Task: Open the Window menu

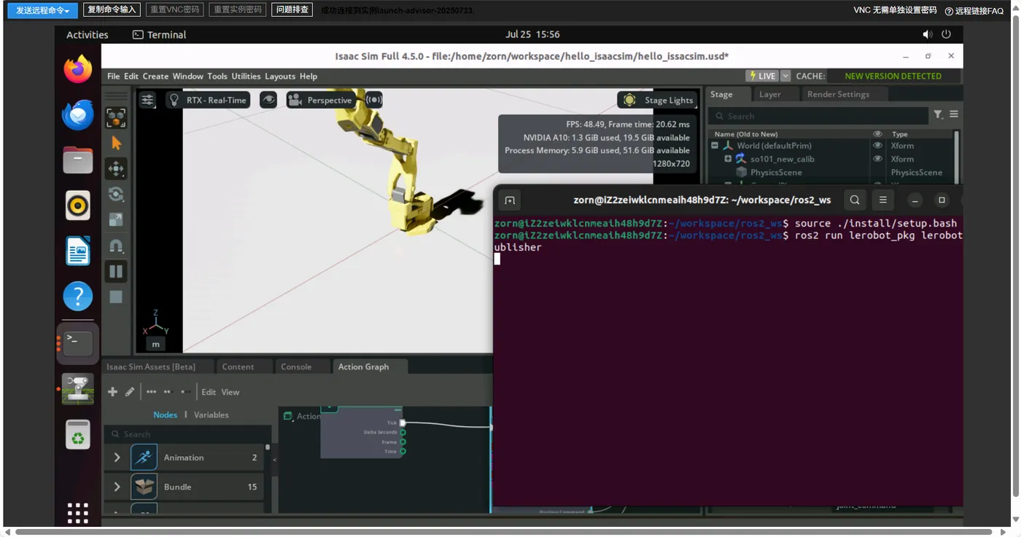Action: click(188, 76)
